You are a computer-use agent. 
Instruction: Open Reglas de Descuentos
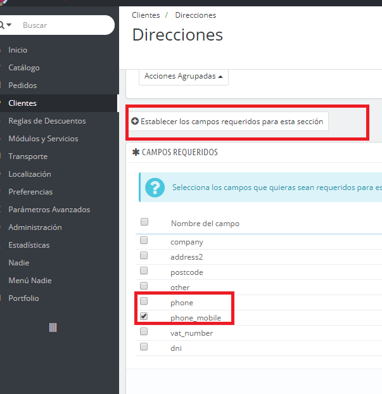(48, 121)
